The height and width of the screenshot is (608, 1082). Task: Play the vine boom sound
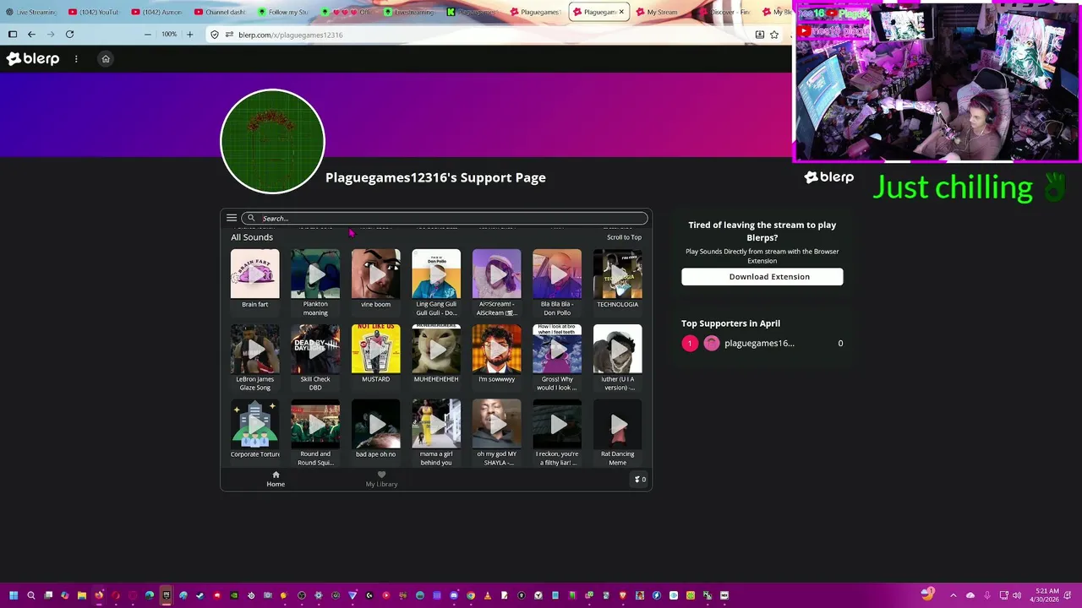coord(375,274)
